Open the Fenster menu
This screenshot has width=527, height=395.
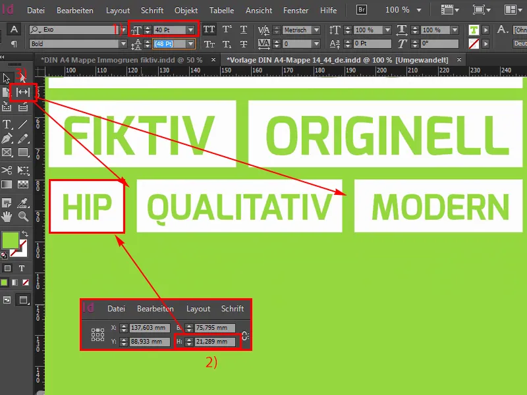tap(296, 10)
